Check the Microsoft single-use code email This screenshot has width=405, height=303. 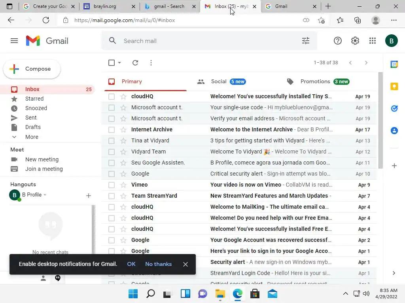(111, 108)
